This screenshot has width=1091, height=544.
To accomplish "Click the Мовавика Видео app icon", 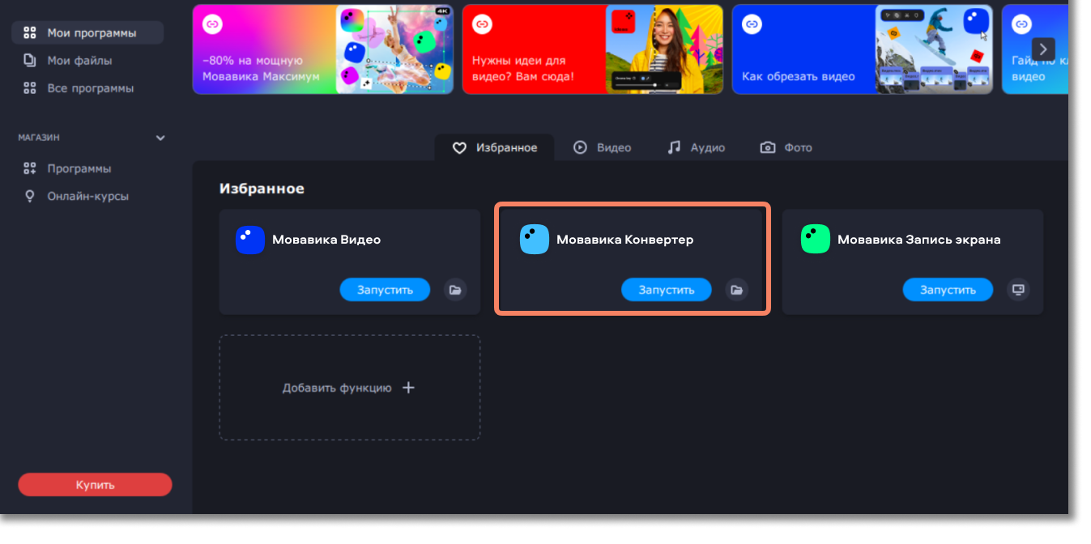I will (250, 240).
